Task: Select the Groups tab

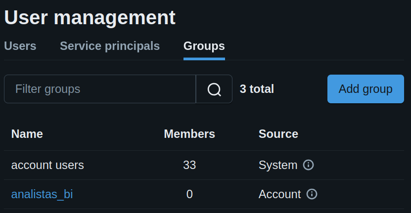Action: 204,46
